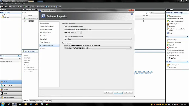Open the taskbar file explorer folder icon
The width and height of the screenshot is (189, 106).
(x=20, y=104)
